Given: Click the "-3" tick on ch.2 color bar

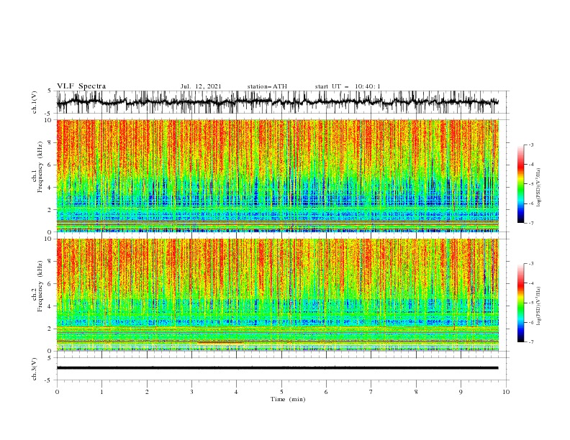Looking at the screenshot, I should 530,264.
